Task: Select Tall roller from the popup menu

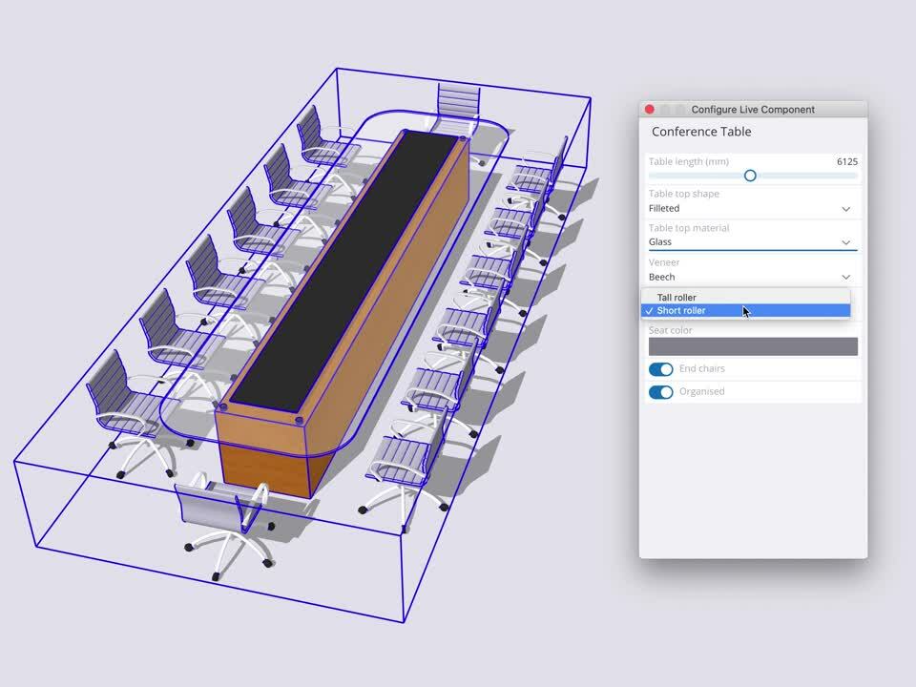Action: (677, 298)
